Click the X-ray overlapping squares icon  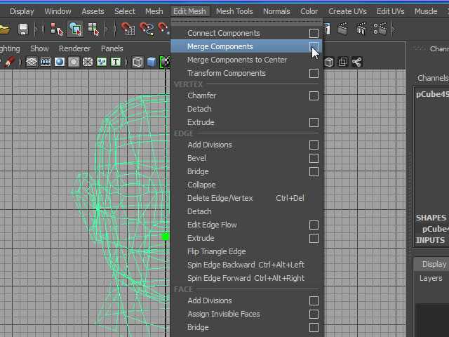343,62
